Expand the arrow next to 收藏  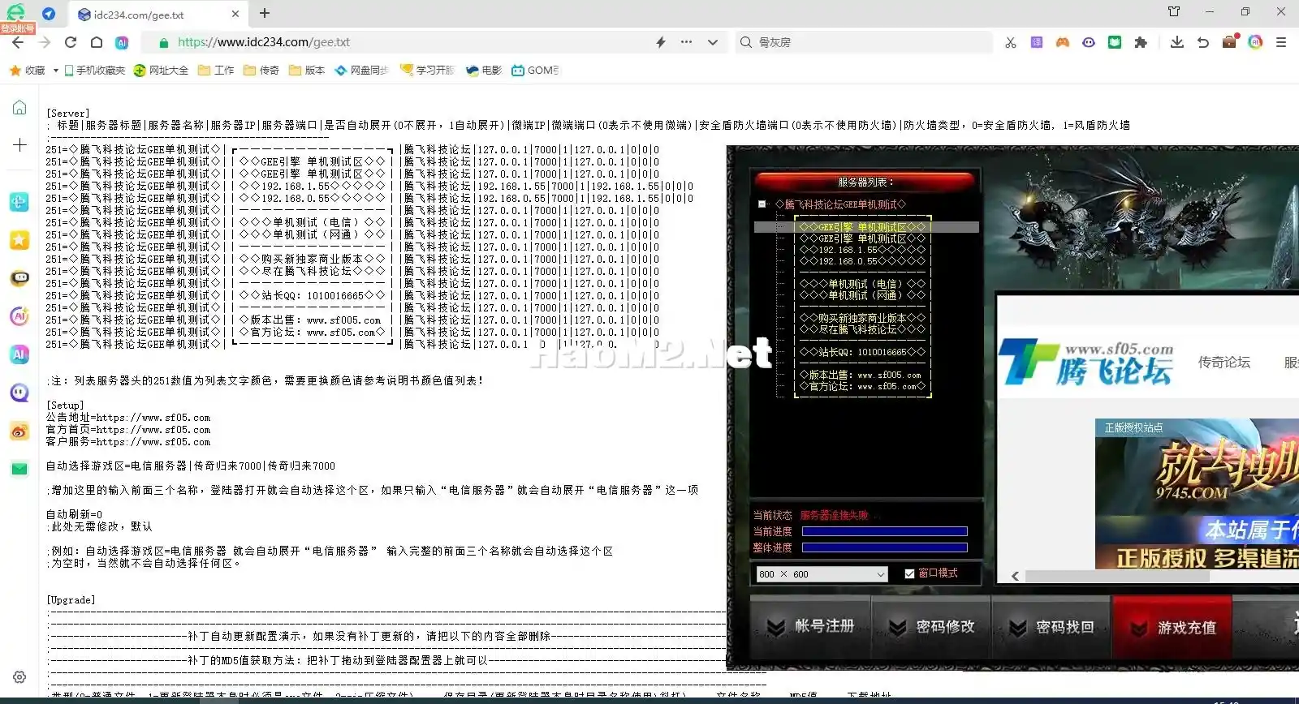55,71
